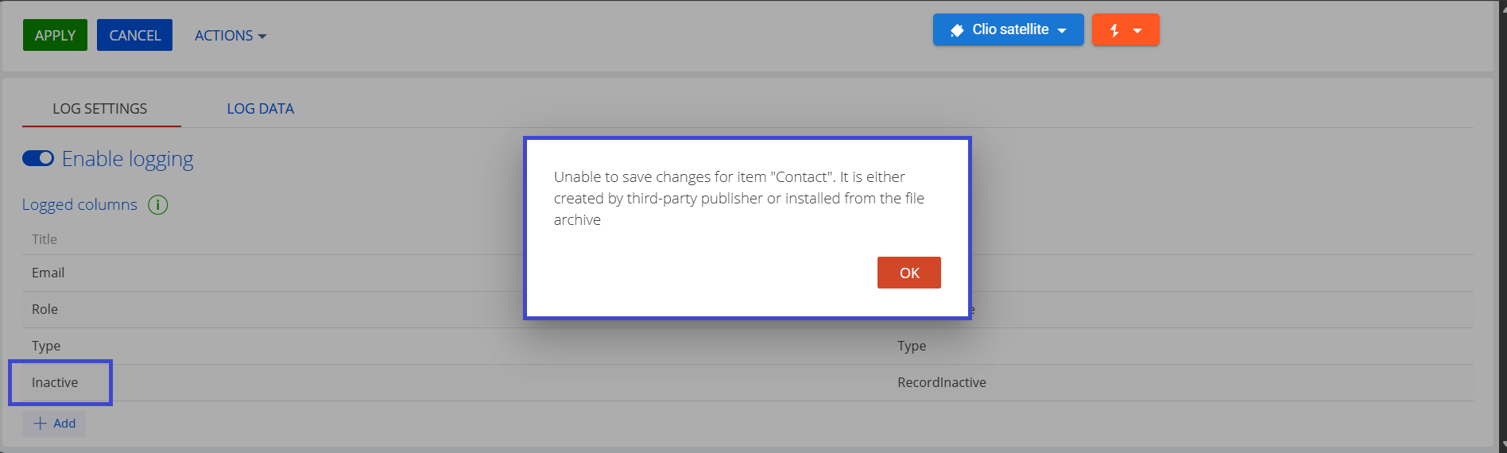Screen dimensions: 1507x453
Task: Select the Email logged column row
Action: [x=48, y=273]
